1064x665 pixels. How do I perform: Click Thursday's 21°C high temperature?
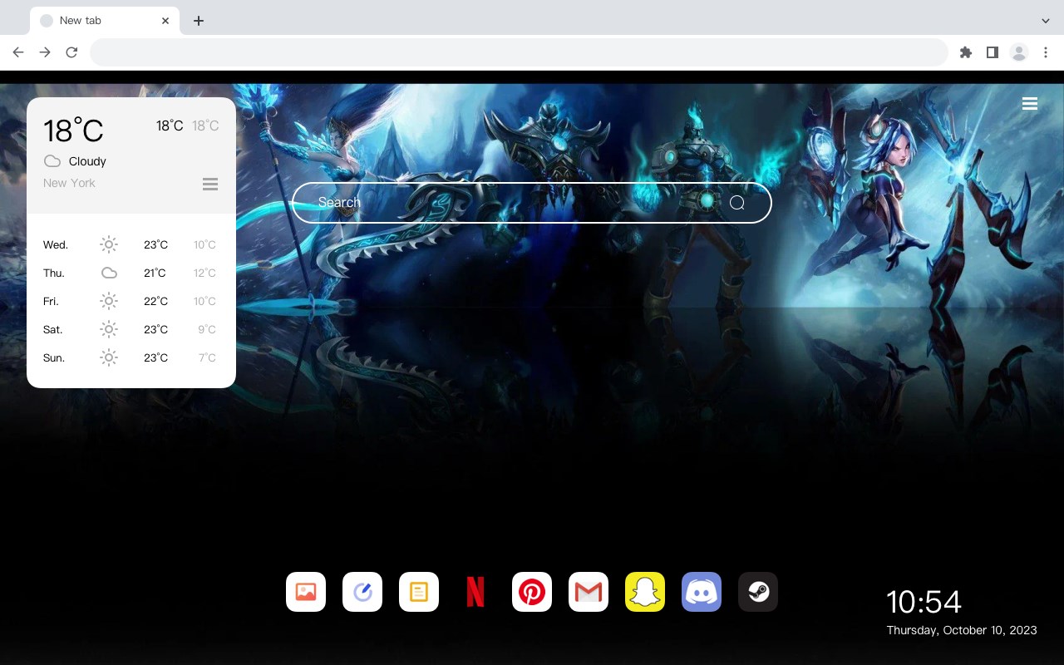pos(155,273)
